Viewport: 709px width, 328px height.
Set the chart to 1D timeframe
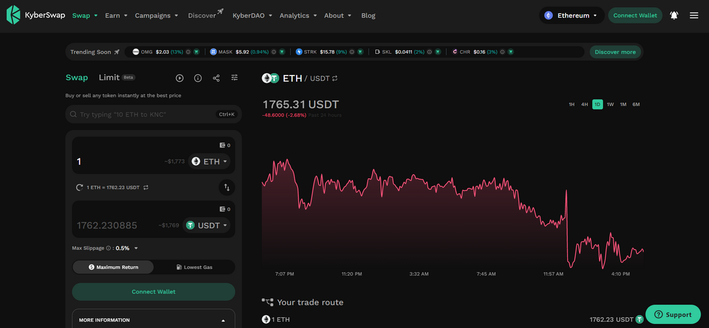click(597, 104)
